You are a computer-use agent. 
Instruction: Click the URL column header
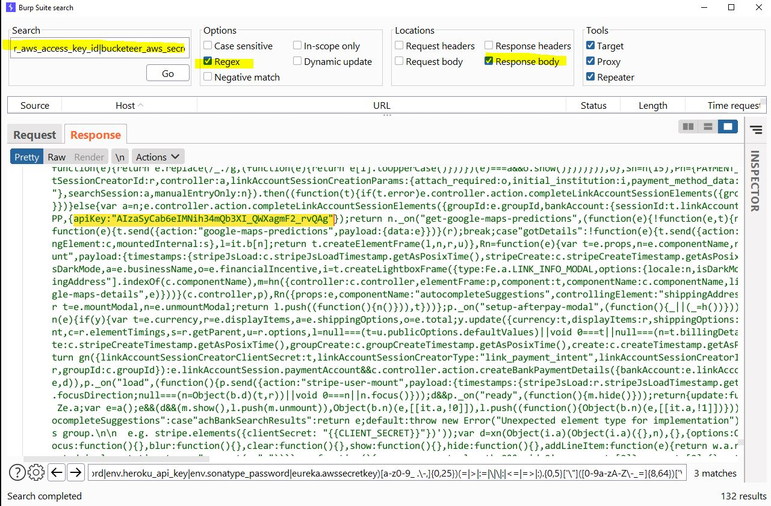[x=382, y=105]
